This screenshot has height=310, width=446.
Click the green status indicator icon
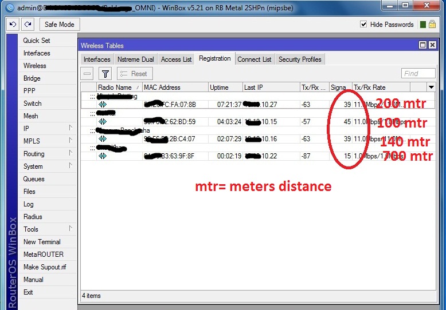[x=422, y=25]
